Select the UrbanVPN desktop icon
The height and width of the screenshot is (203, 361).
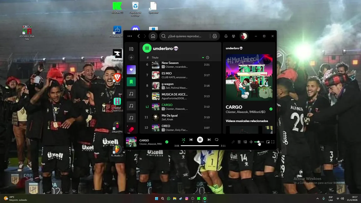(117, 127)
